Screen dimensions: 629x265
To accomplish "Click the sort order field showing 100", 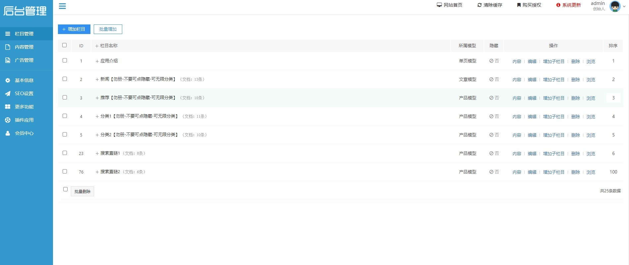I will coord(613,172).
